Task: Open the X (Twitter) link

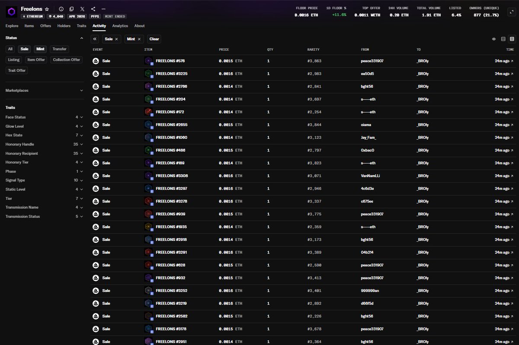Action: click(82, 9)
